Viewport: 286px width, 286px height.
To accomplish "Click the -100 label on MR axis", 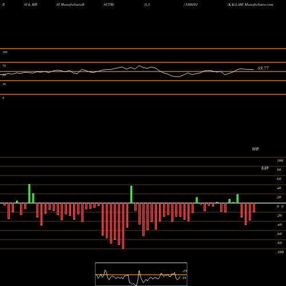I will click(x=280, y=252).
